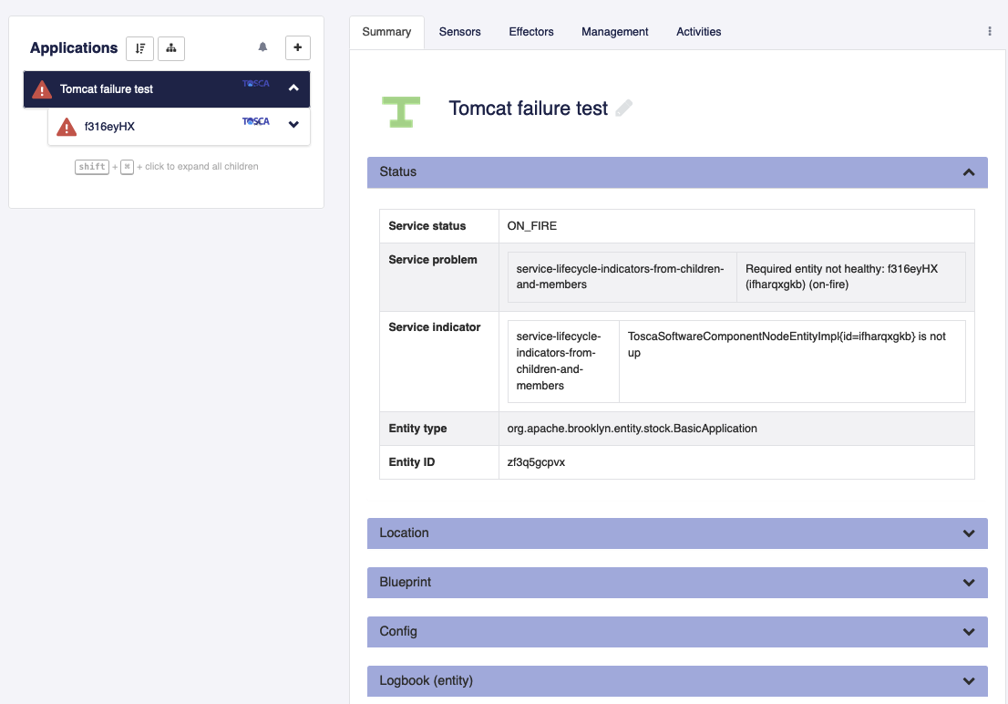Screen dimensions: 1008x704
Task: Expand the Logbook (entity) section
Action: coord(969,681)
